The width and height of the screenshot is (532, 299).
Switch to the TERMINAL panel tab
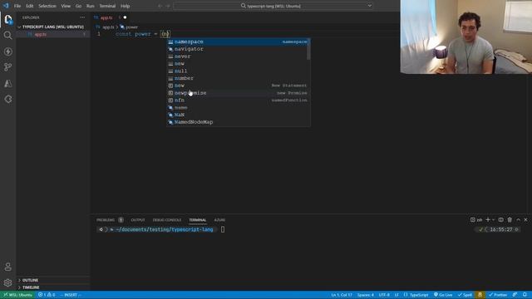(198, 220)
